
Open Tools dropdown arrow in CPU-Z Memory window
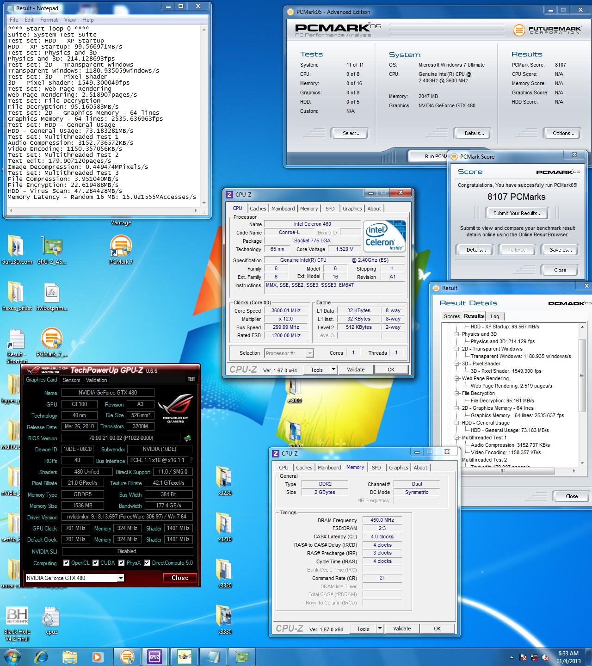380,629
